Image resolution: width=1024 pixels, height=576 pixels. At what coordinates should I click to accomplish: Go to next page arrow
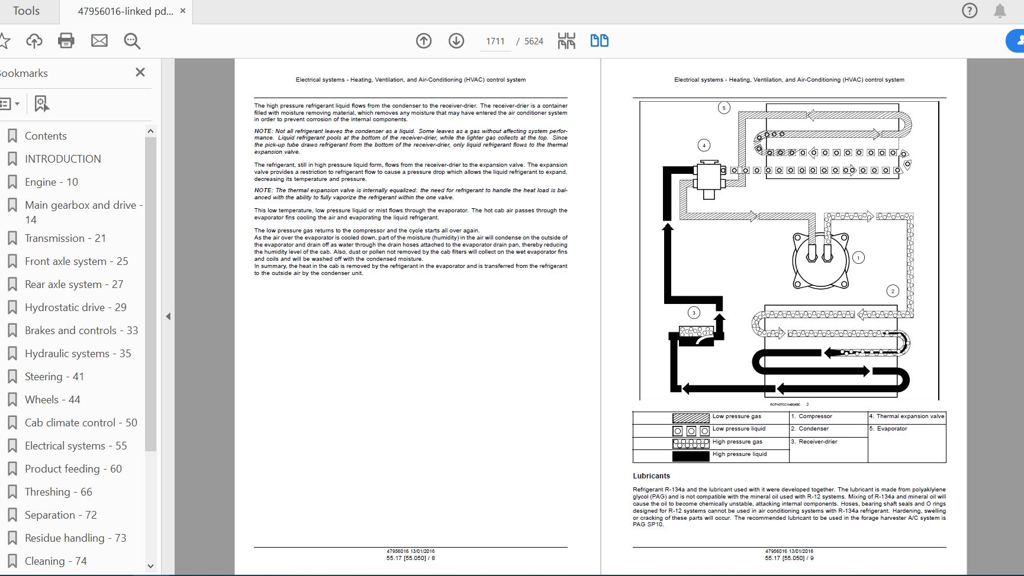tap(456, 41)
